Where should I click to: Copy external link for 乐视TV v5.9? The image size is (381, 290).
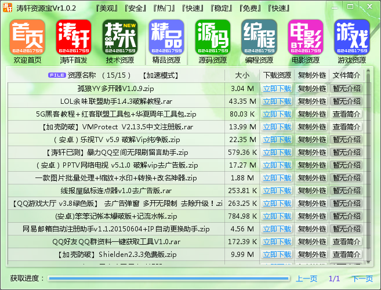tap(312, 140)
